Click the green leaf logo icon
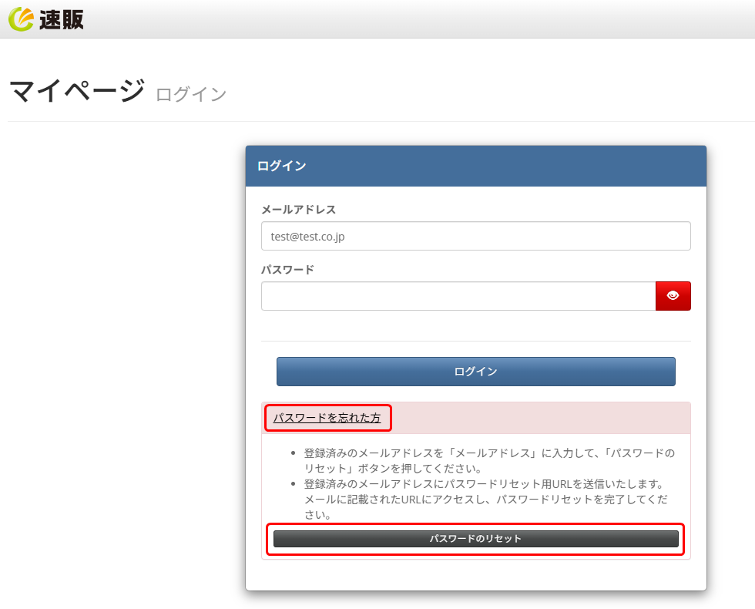The width and height of the screenshot is (755, 609). 20,19
